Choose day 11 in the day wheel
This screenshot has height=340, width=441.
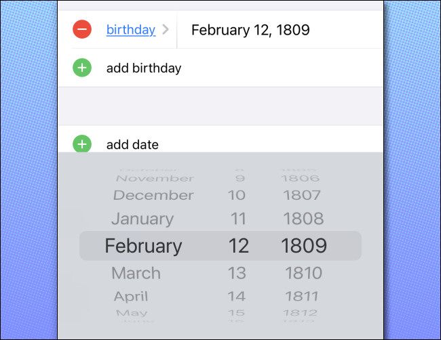(x=237, y=219)
